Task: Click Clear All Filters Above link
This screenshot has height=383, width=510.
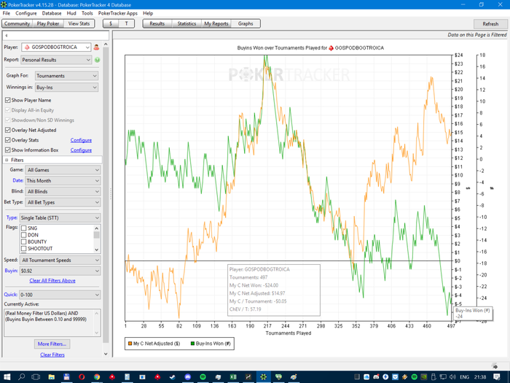Action: point(52,280)
